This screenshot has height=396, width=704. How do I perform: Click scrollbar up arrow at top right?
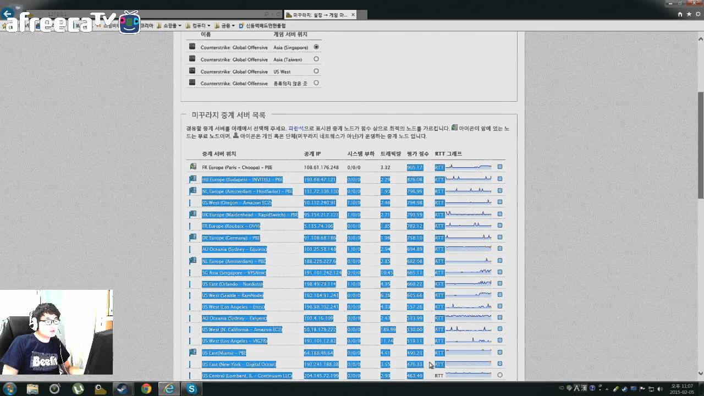tap(701, 39)
